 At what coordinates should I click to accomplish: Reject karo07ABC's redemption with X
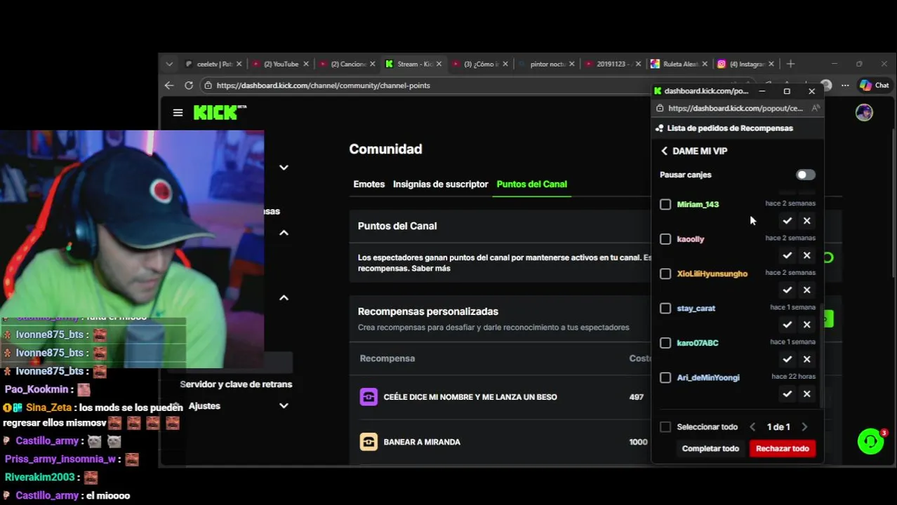(x=806, y=359)
